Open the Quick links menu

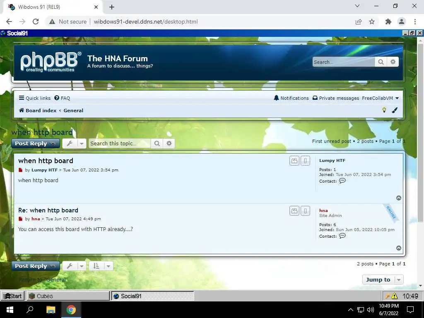click(35, 98)
